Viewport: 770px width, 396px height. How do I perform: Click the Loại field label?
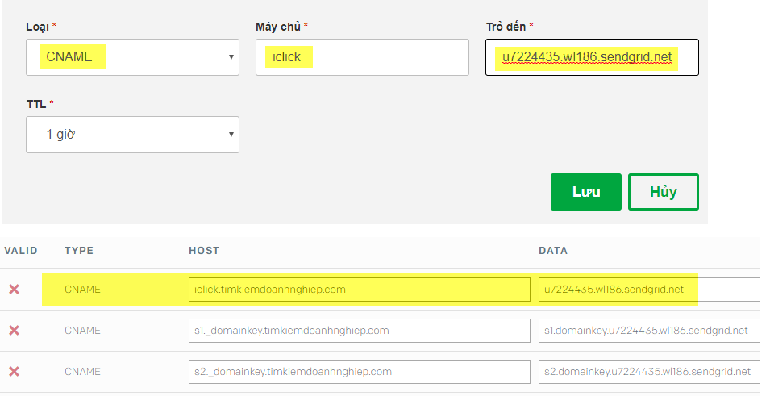[37, 27]
